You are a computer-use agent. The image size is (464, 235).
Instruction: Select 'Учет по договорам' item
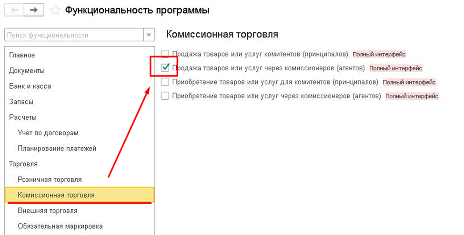(80, 133)
